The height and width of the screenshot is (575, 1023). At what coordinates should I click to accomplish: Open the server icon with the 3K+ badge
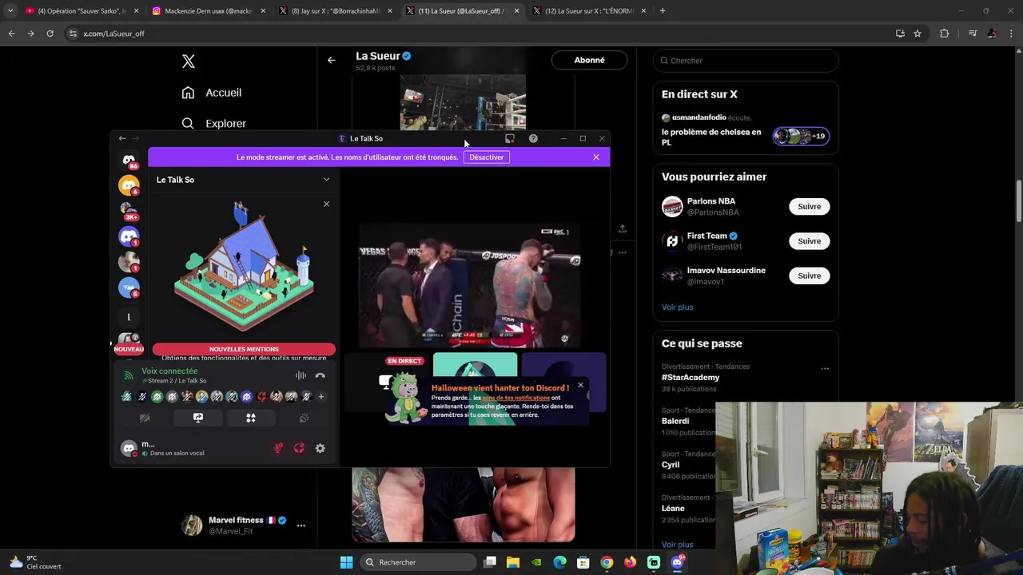[x=129, y=211]
